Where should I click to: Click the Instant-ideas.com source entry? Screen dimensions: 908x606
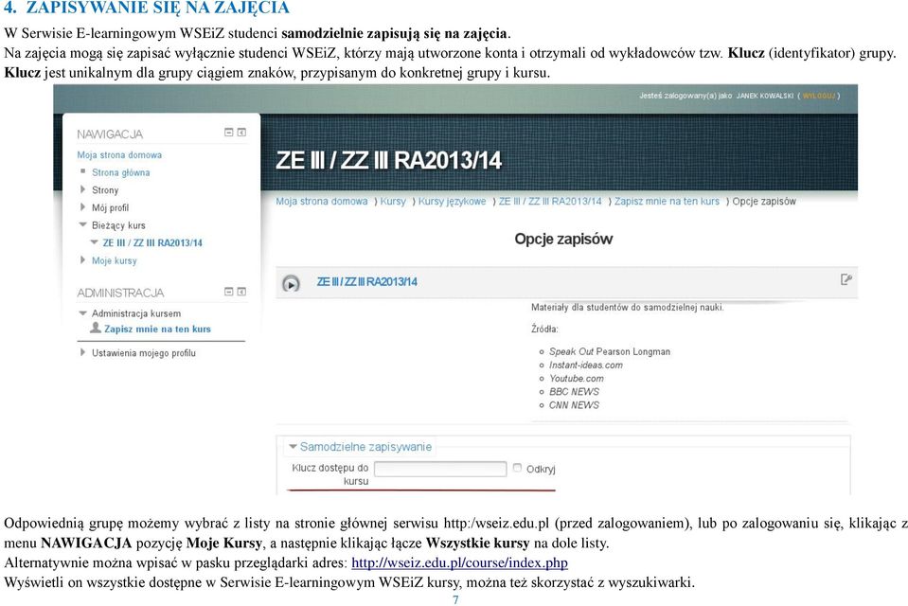585,365
